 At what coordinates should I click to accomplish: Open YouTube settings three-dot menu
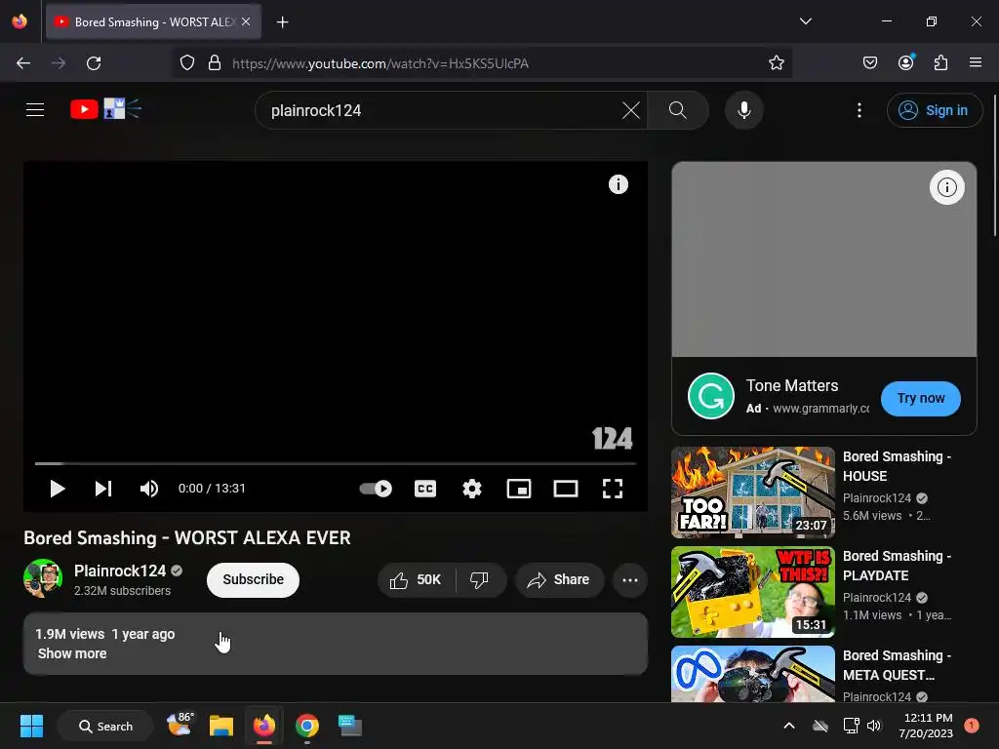click(859, 110)
